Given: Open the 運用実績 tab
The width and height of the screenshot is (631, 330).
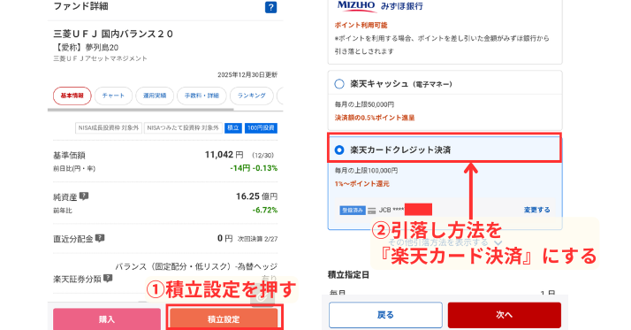Looking at the screenshot, I should click(x=155, y=96).
